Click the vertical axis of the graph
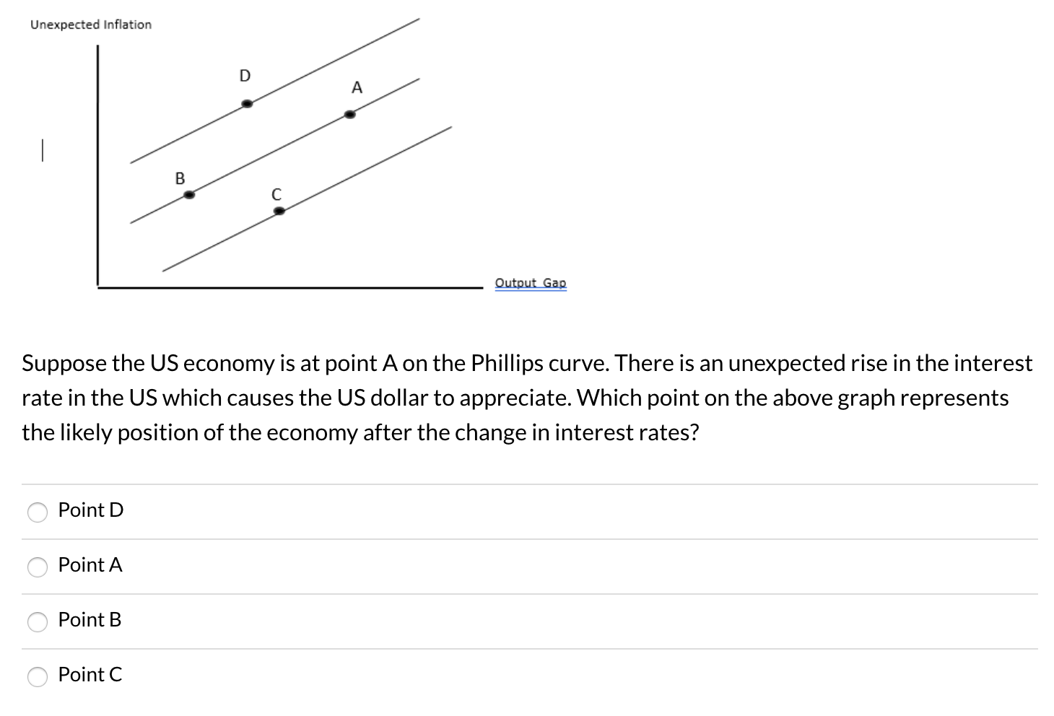The width and height of the screenshot is (1054, 716). [97, 166]
